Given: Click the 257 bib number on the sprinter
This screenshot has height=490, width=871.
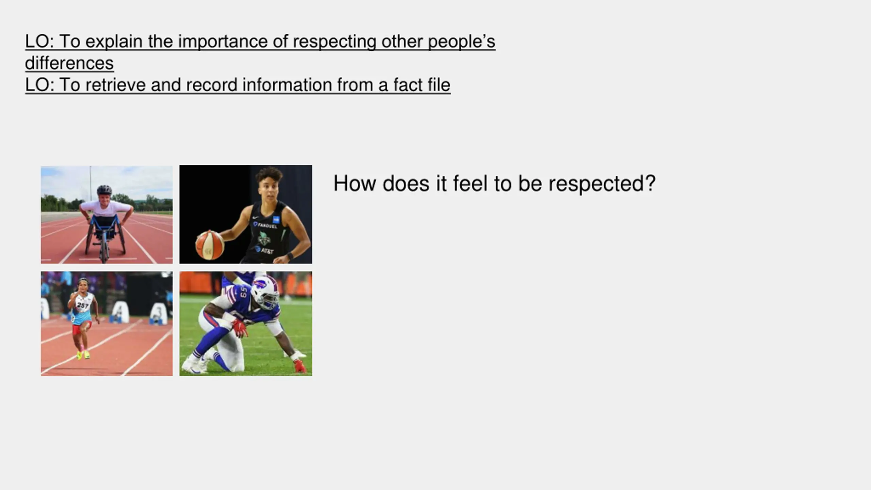Looking at the screenshot, I should click(83, 306).
